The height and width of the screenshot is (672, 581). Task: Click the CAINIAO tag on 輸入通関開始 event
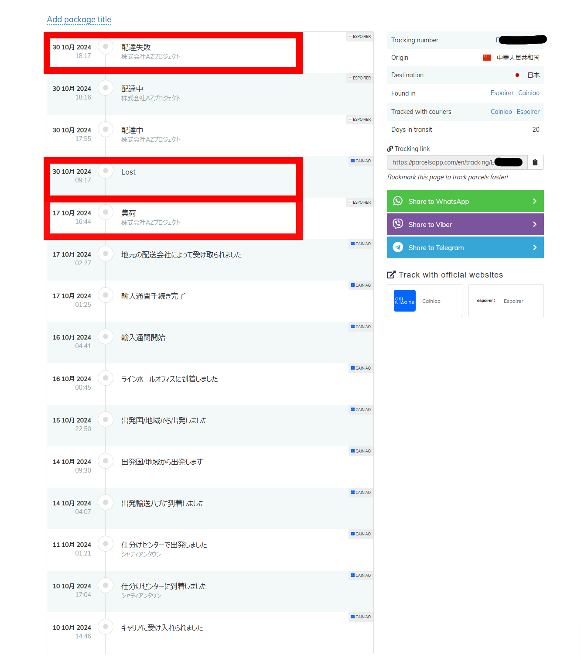[x=361, y=327]
